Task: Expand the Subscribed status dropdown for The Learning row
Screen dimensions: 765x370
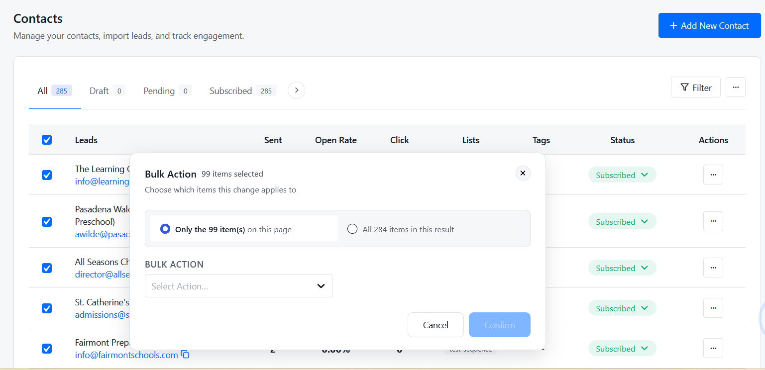Action: point(622,175)
